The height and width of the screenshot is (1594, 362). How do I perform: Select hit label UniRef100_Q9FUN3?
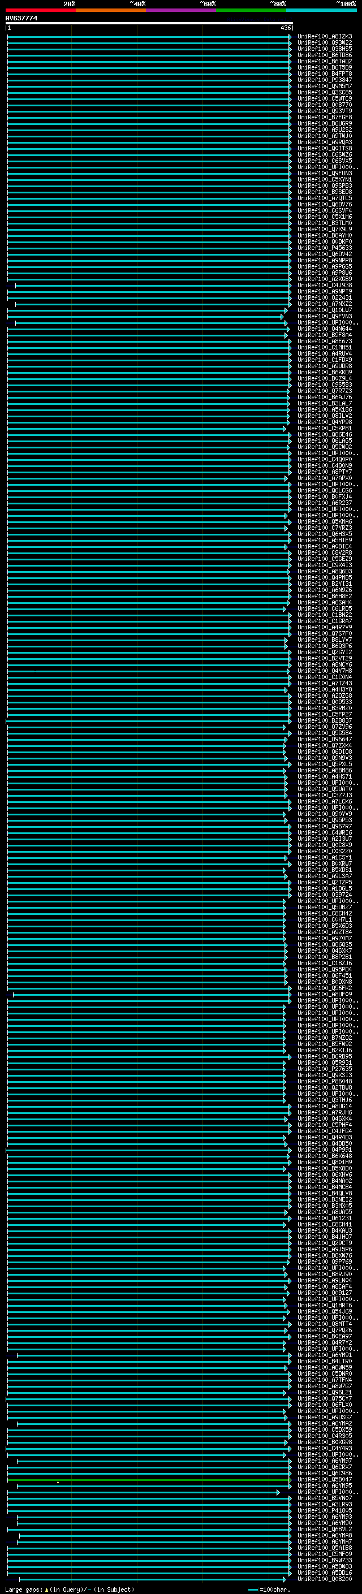[325, 173]
